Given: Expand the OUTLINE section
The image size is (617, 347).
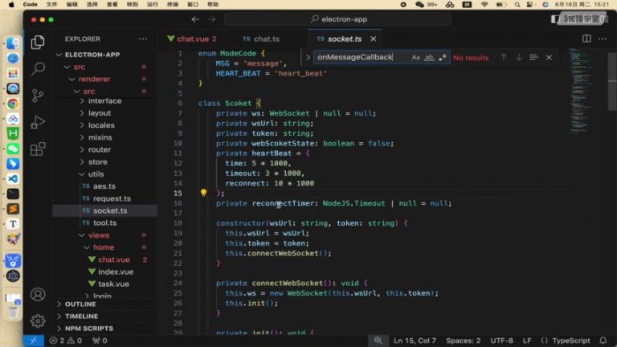Looking at the screenshot, I should click(x=80, y=304).
